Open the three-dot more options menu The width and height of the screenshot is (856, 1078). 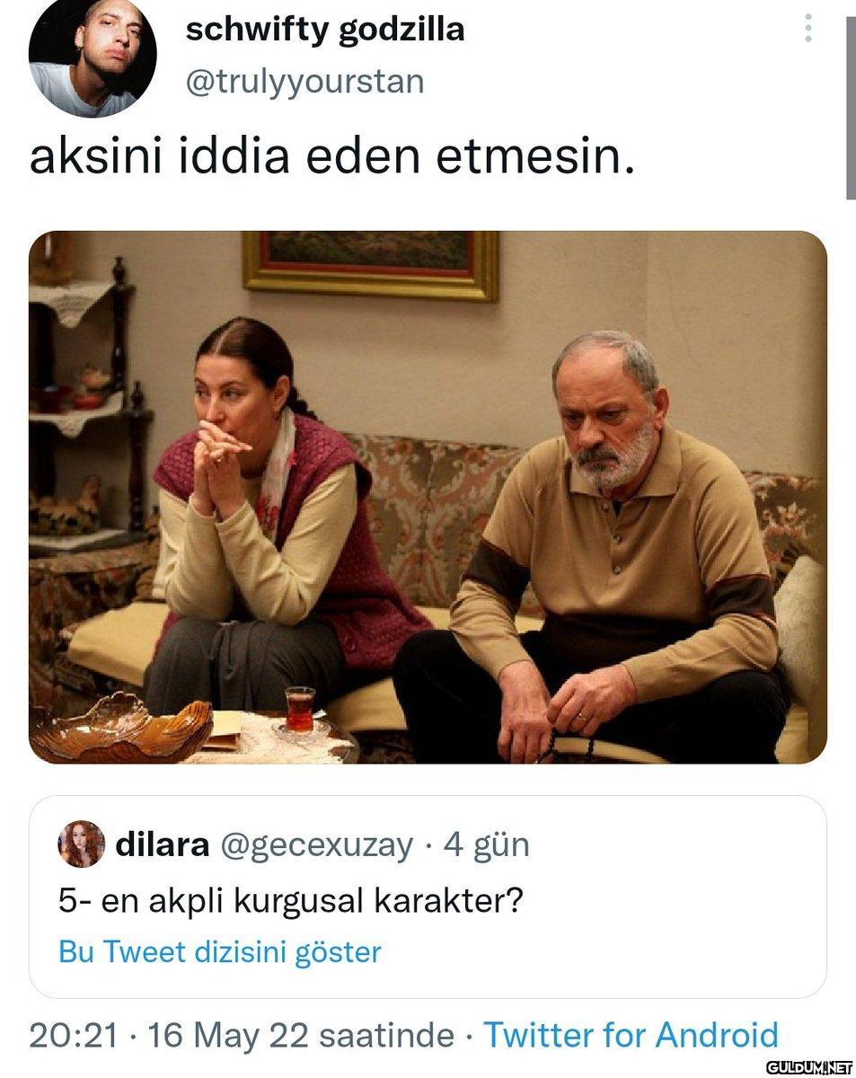[x=808, y=29]
